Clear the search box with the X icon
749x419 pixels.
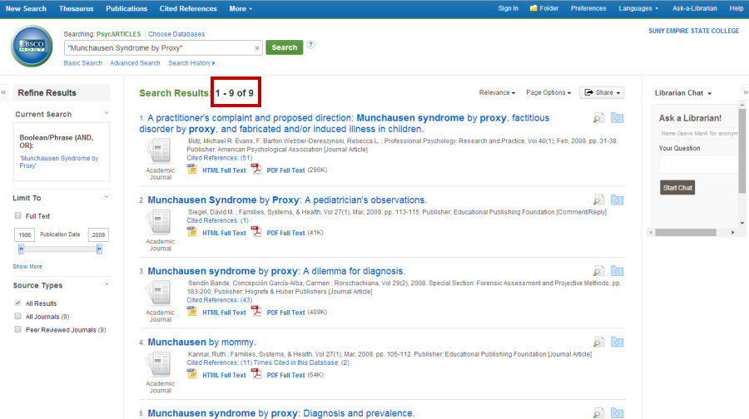click(x=257, y=48)
